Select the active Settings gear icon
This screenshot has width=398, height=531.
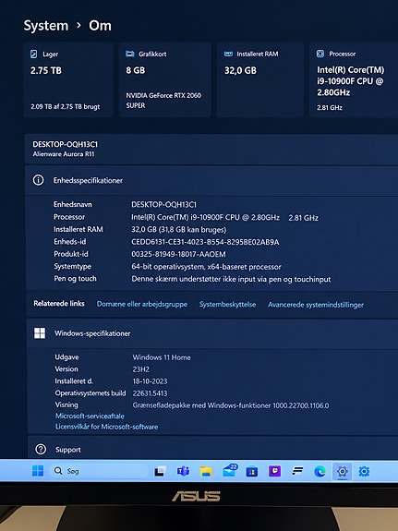click(342, 471)
